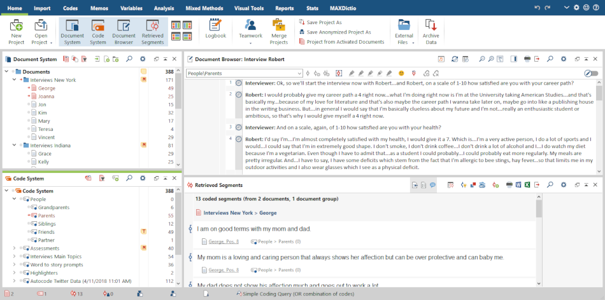Screen dimensions: 605x300
Task: Open the People\Parents code dropdown
Action: (x=300, y=73)
